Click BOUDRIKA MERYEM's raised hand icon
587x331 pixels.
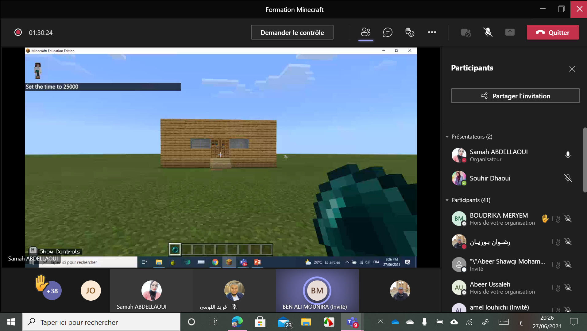[545, 219]
